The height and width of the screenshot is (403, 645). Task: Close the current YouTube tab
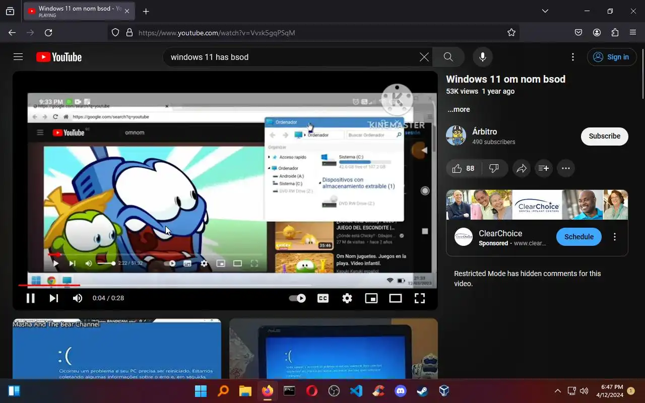127,11
